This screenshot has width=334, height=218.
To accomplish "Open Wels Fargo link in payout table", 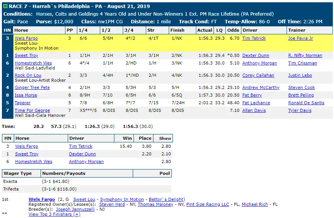I will click(x=27, y=146).
